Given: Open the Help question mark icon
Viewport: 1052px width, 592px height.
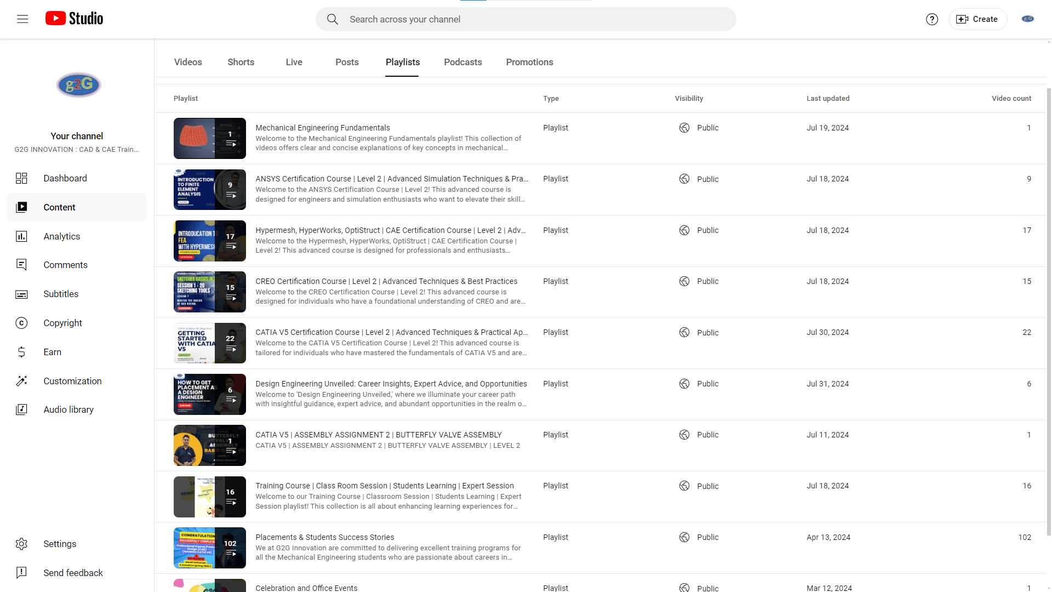Looking at the screenshot, I should 932,19.
